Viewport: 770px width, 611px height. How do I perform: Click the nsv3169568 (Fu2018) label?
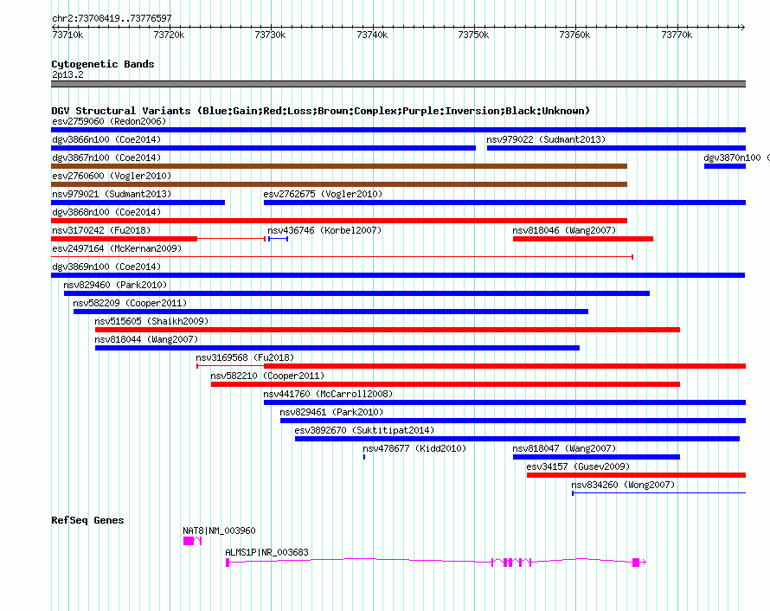[x=245, y=357]
